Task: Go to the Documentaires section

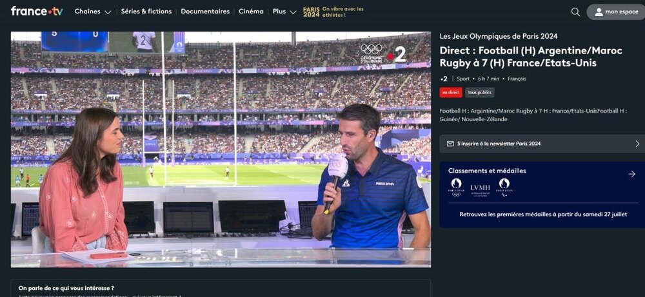Action: [x=205, y=12]
